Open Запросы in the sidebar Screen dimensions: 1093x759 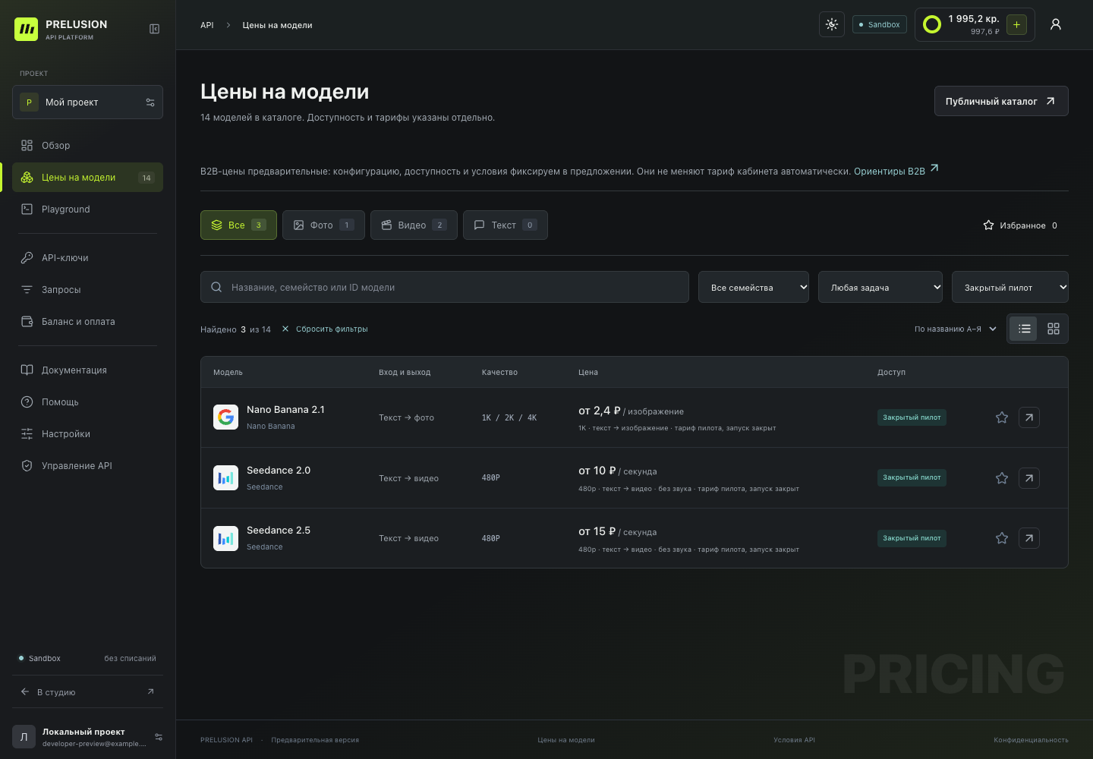tap(87, 290)
